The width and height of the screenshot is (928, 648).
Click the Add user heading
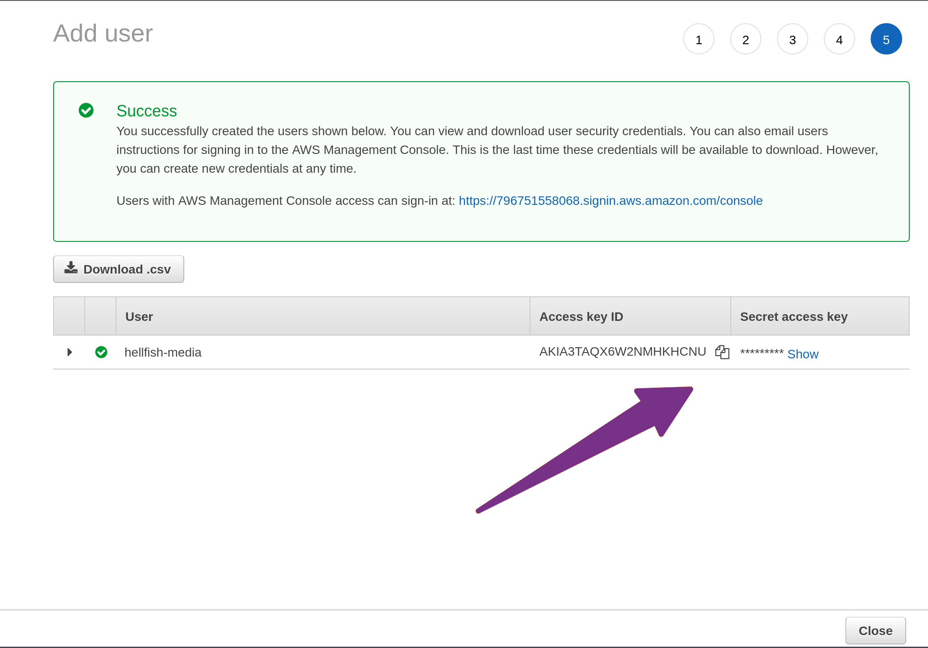click(103, 33)
